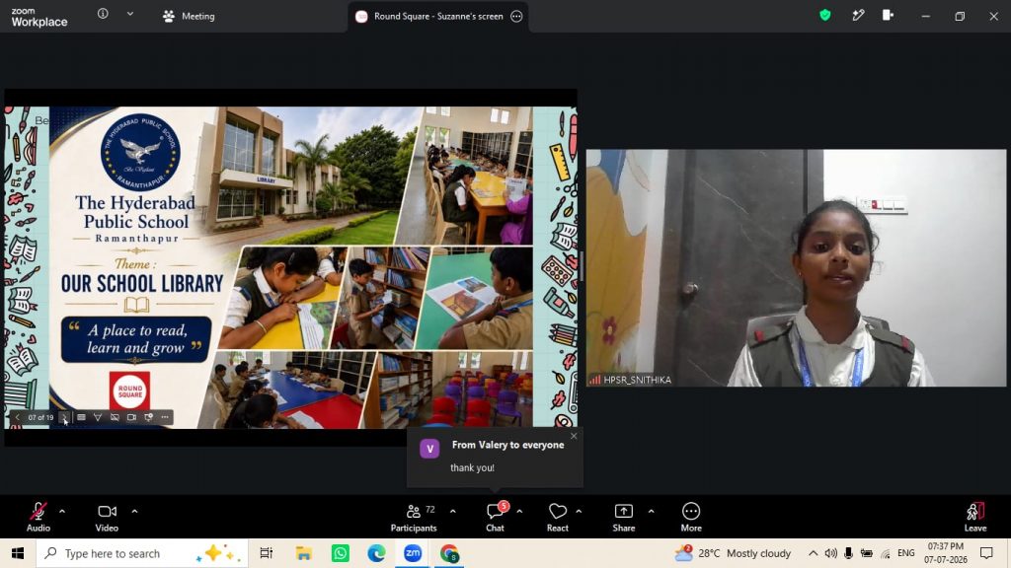The width and height of the screenshot is (1011, 568).
Task: Open the weather widget showing 28°C
Action: coord(734,553)
